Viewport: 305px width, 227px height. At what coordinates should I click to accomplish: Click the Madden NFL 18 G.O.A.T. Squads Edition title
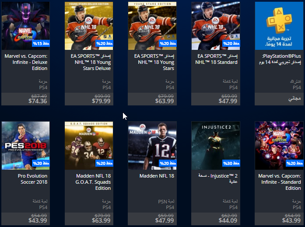tap(93, 182)
